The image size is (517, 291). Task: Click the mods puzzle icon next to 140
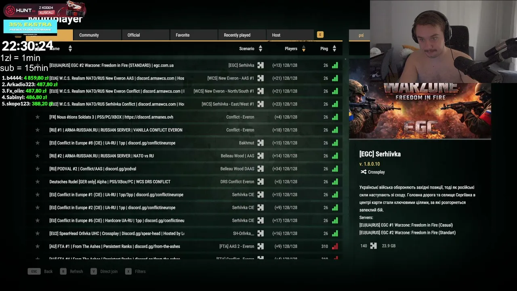(x=373, y=246)
